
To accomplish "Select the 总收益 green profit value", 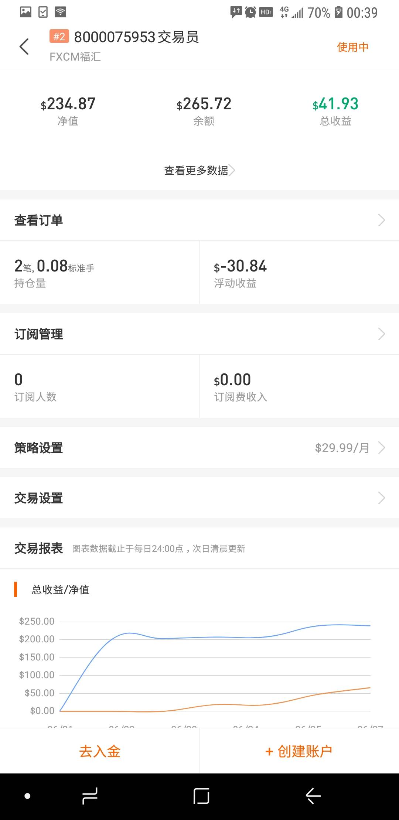I will 335,104.
